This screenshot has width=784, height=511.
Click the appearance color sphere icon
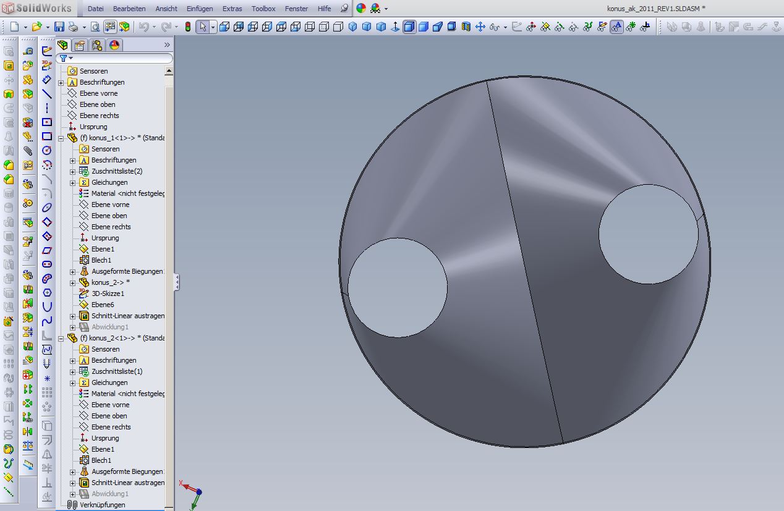pyautogui.click(x=361, y=9)
